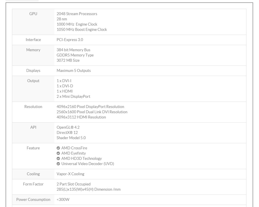This screenshot has height=207, width=259.
Task: Click the DirectX® 12 entry
Action: (x=67, y=133)
